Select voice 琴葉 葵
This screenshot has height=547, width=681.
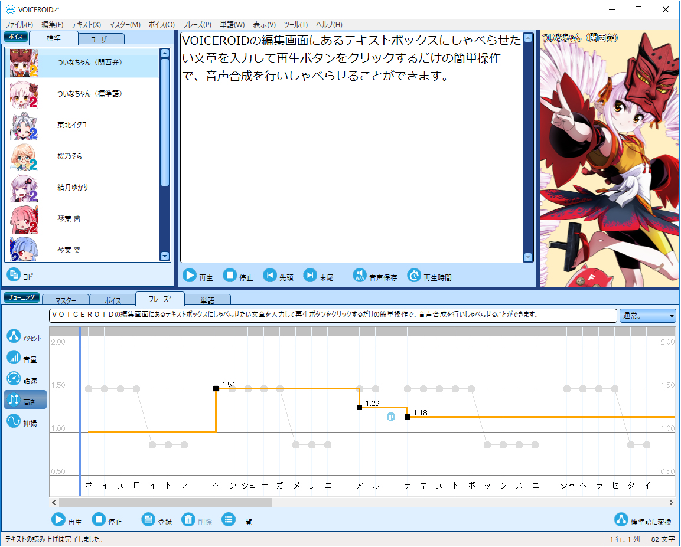82,249
